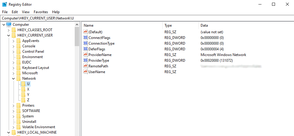Click the Computer icon at tree root
The image size is (294, 136).
(9, 25)
